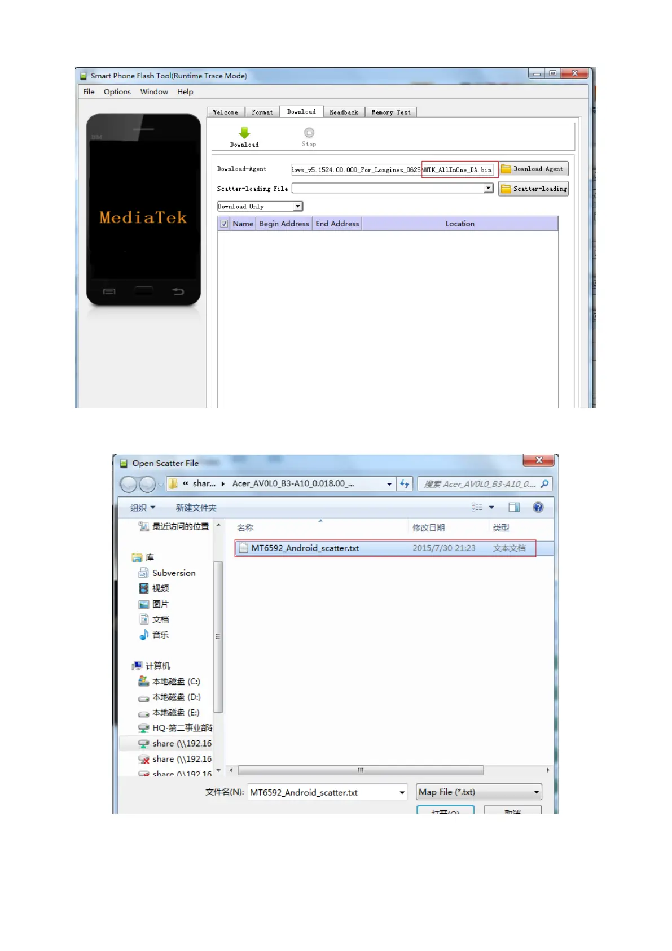
Task: Open the Memory Test tab
Action: (x=391, y=112)
